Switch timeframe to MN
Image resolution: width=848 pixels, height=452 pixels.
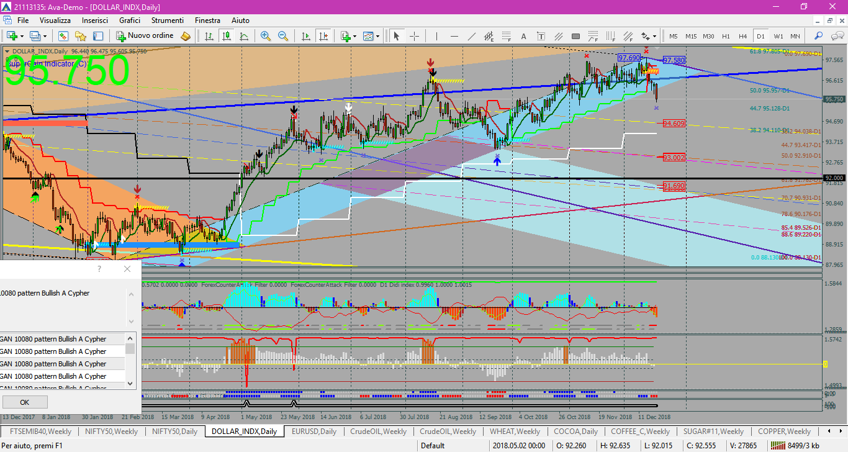(795, 36)
